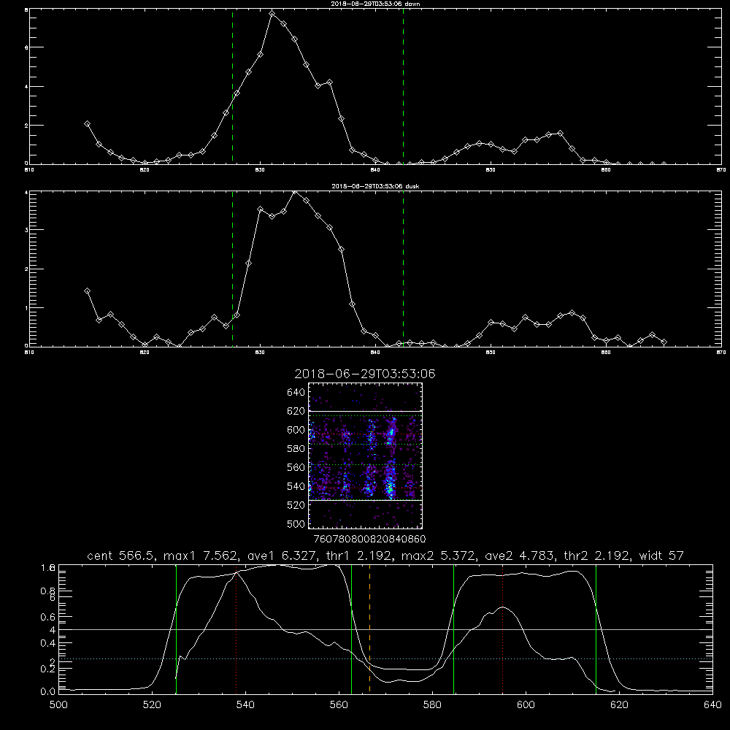
Task: Pick the left green dashed line in the dawn plot
Action: tap(232, 86)
